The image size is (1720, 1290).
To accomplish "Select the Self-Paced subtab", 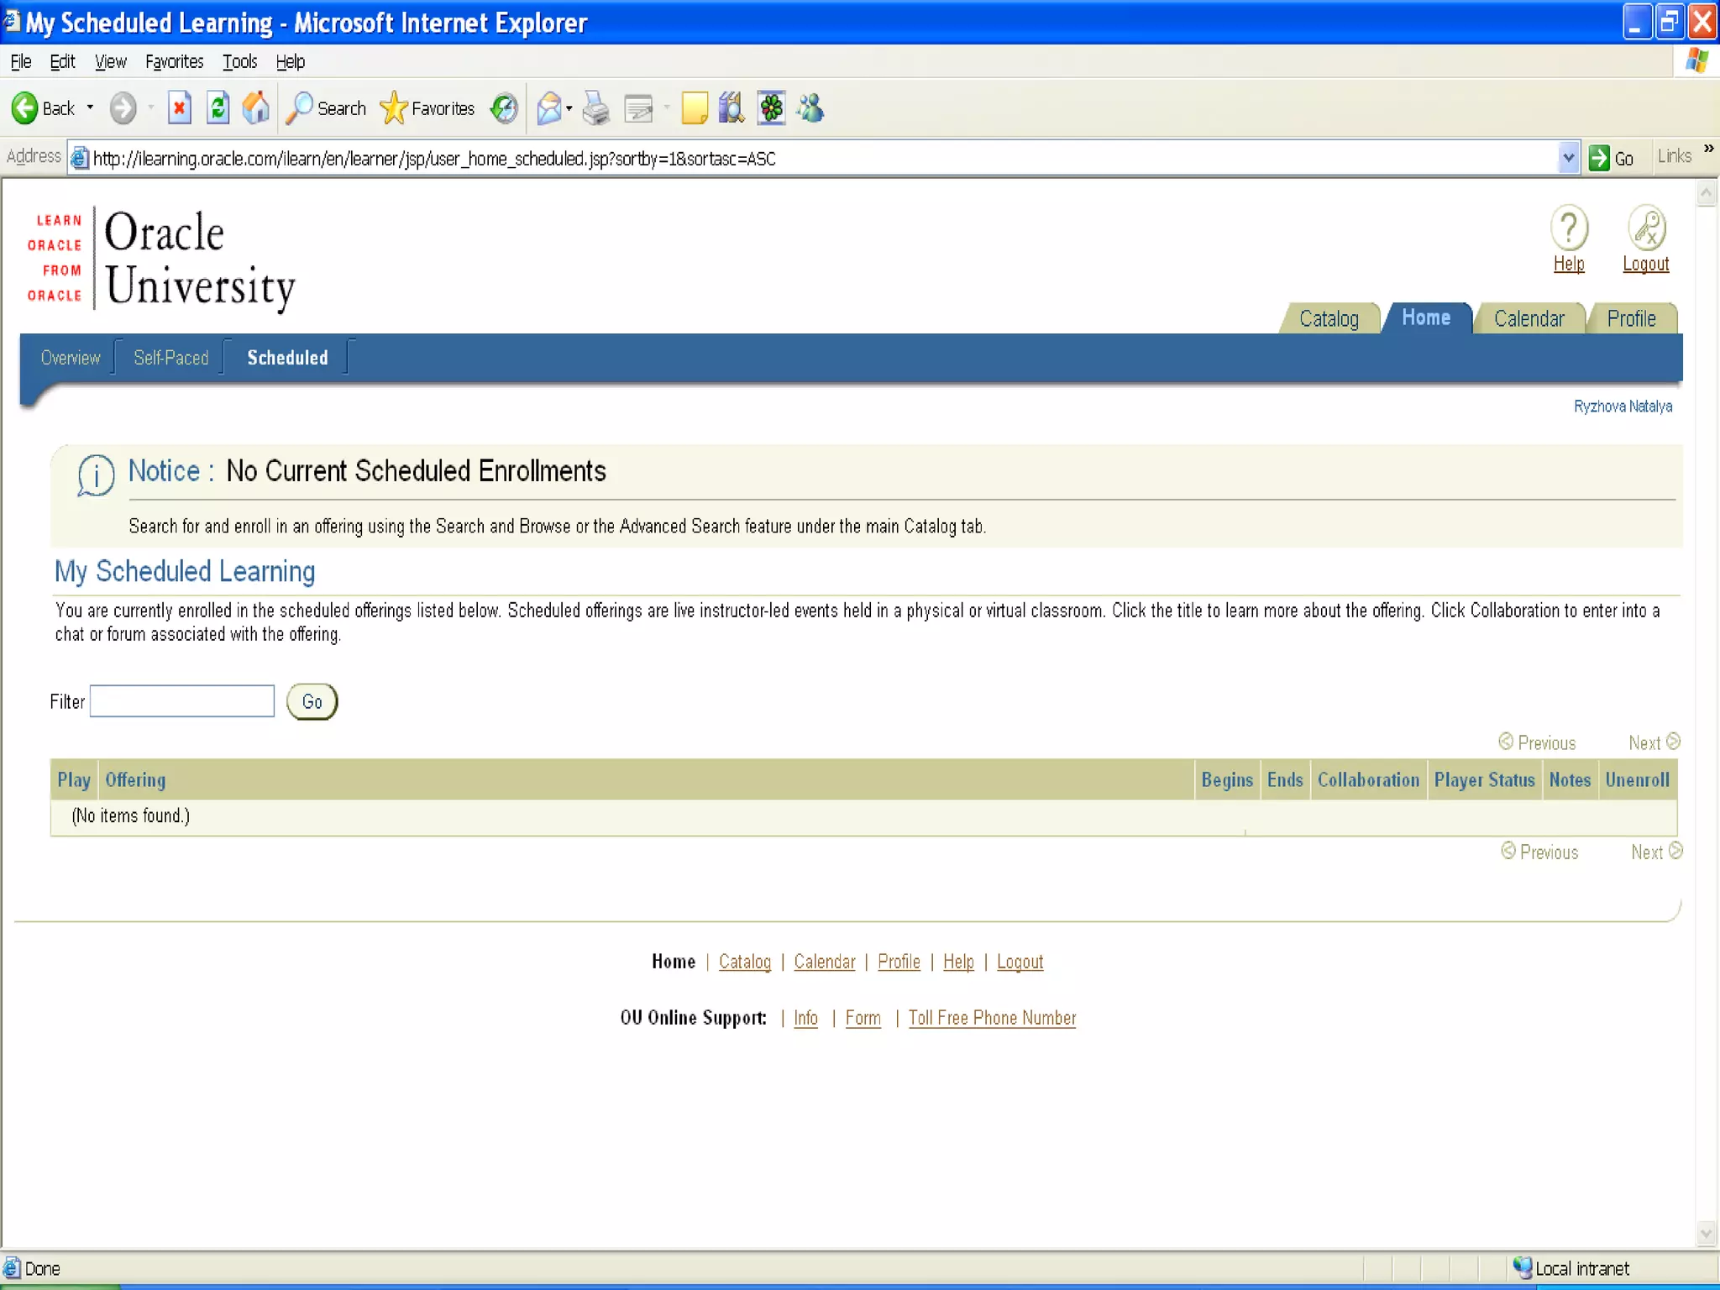I will pyautogui.click(x=170, y=358).
